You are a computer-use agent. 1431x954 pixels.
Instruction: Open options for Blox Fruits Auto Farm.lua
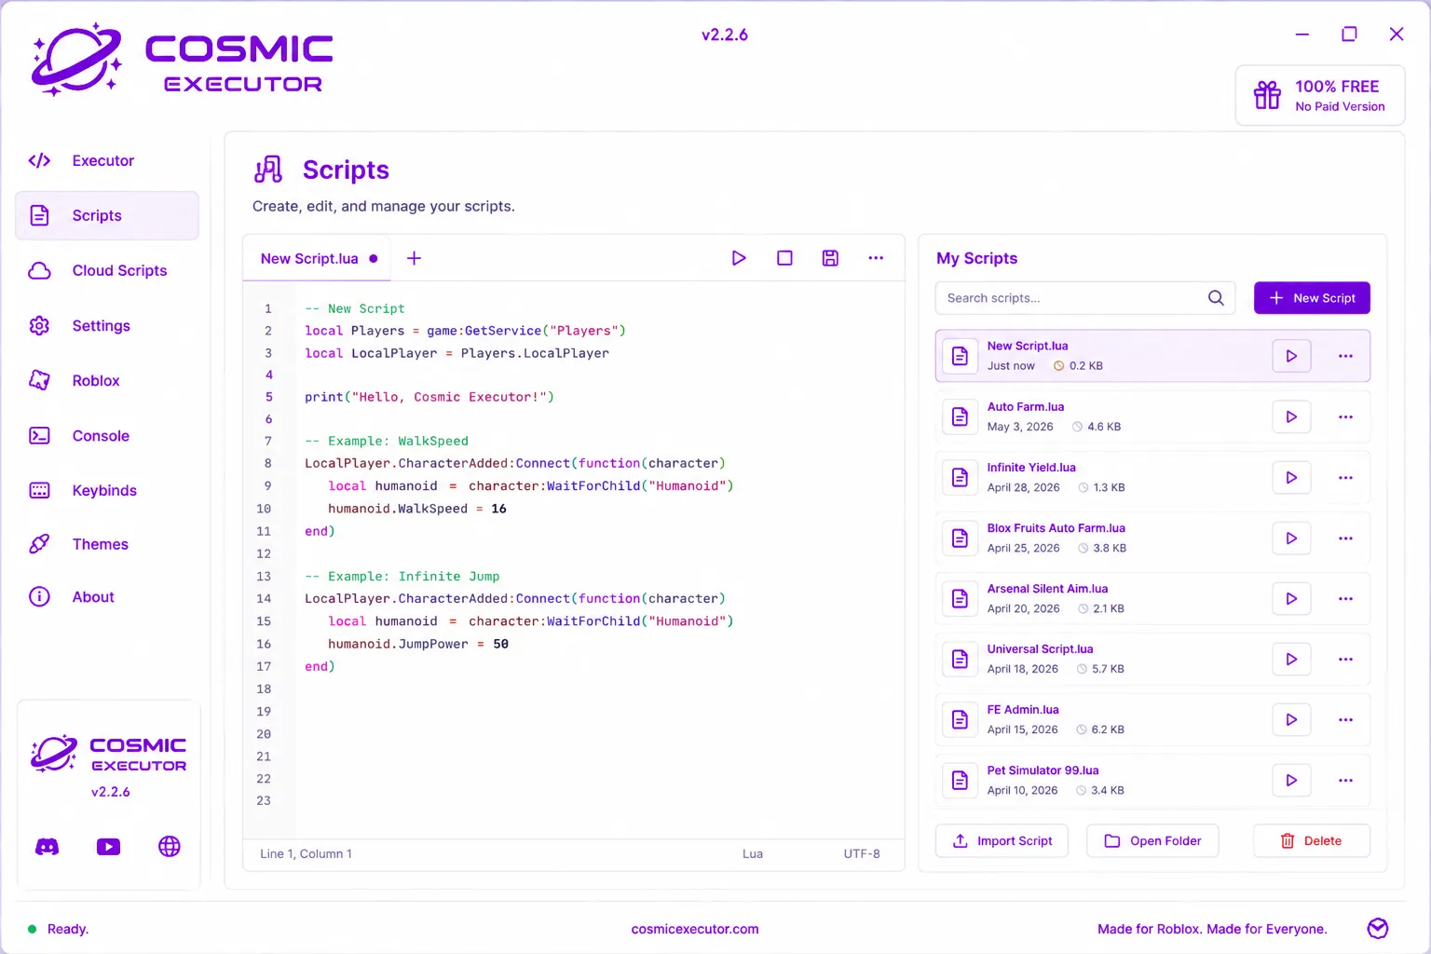coord(1345,538)
